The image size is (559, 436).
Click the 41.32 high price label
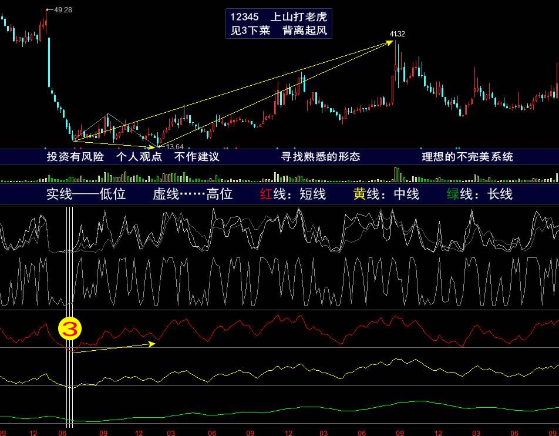point(397,34)
